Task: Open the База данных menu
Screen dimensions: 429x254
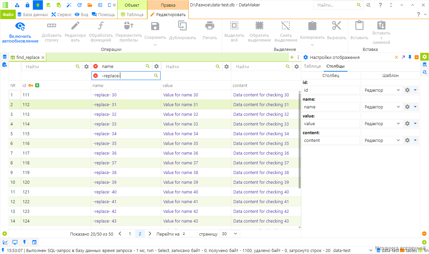Action: click(x=33, y=14)
